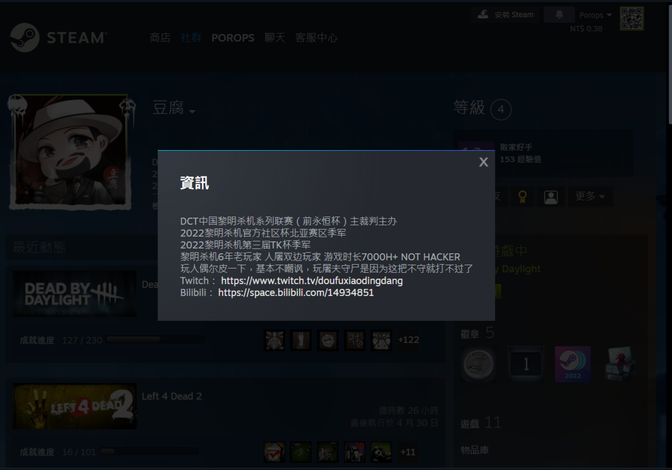Click the account avatar in header
672x470 pixels.
pos(632,18)
